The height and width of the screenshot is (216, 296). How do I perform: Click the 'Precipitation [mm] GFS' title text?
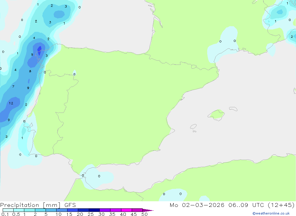pyautogui.click(x=38, y=205)
